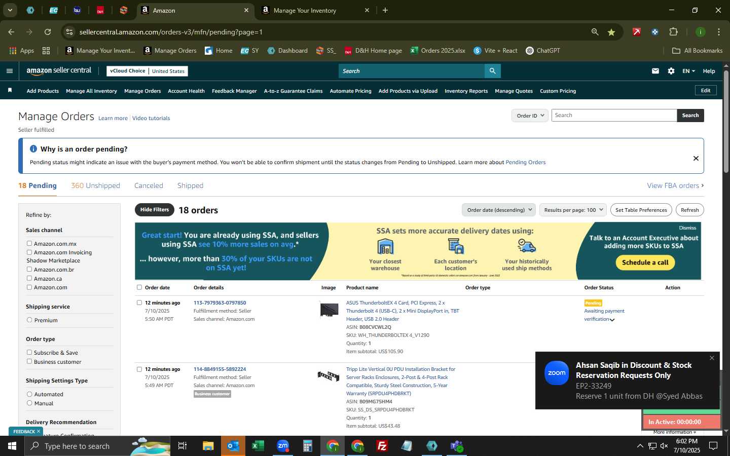Open the Orders 2025.xlsx bookmark
The image size is (730, 456).
coord(438,51)
